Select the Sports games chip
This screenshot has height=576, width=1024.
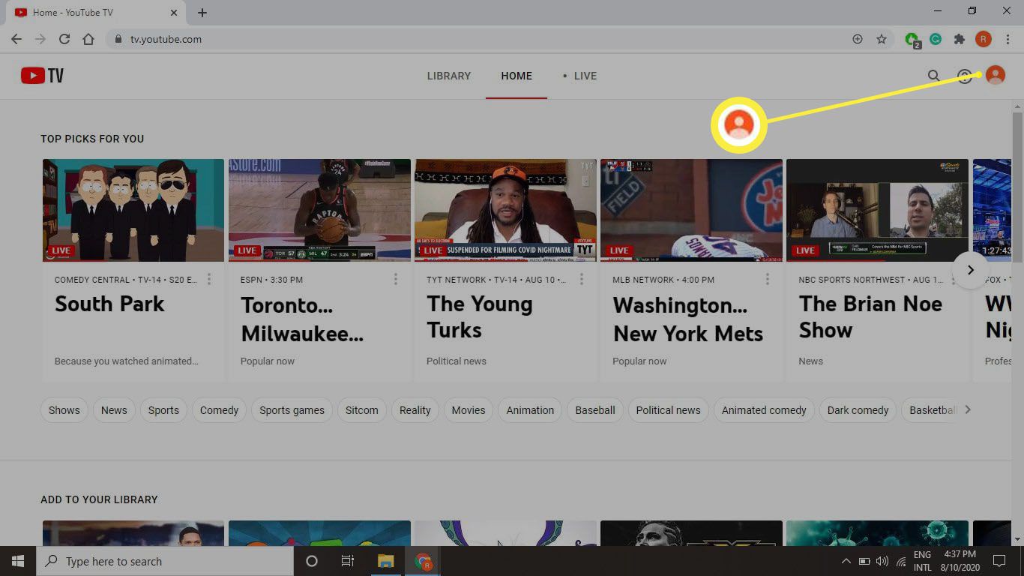[x=292, y=410]
